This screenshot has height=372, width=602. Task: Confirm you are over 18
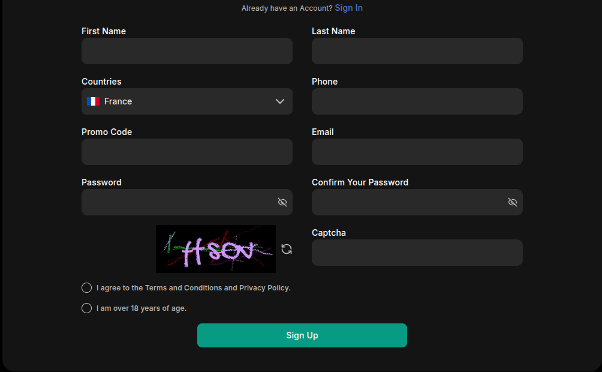click(x=87, y=308)
